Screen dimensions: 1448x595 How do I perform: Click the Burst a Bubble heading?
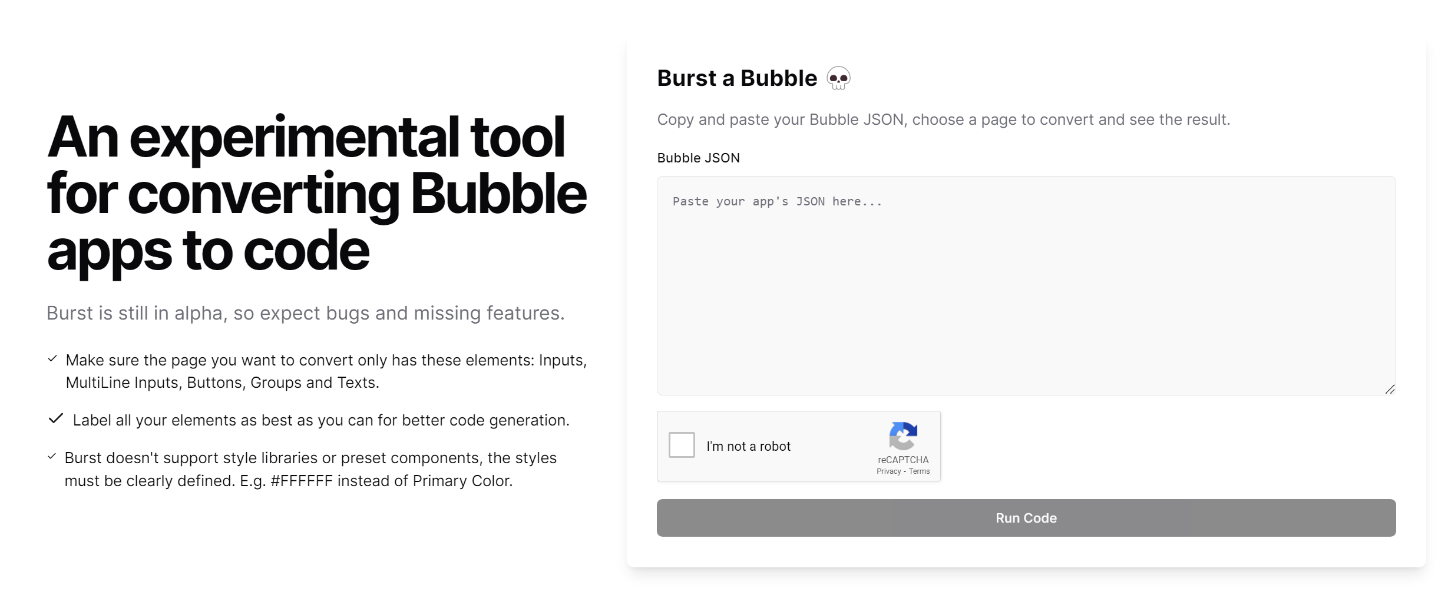tap(737, 78)
